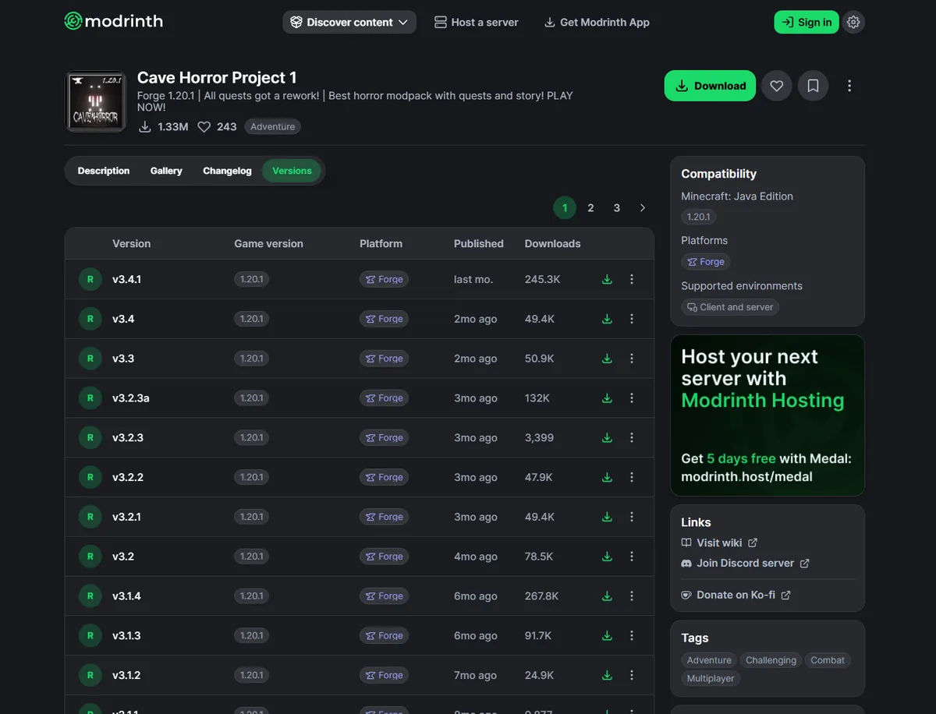Open the Modrinth Hosting promo banner
Viewport: 936px width, 714px height.
click(768, 415)
